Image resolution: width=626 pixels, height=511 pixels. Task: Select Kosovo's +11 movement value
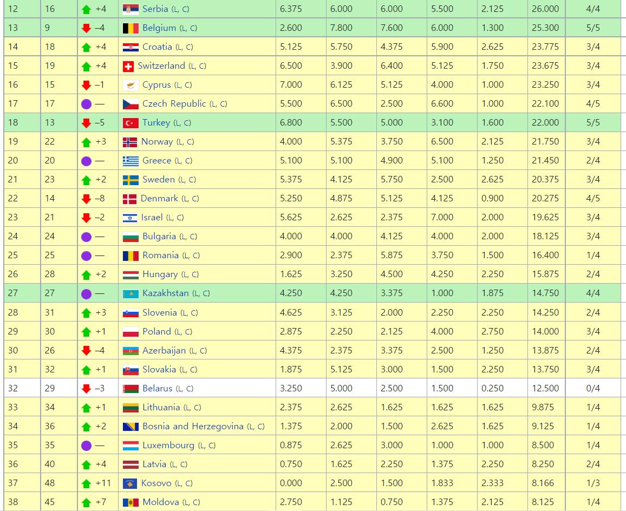[x=103, y=483]
